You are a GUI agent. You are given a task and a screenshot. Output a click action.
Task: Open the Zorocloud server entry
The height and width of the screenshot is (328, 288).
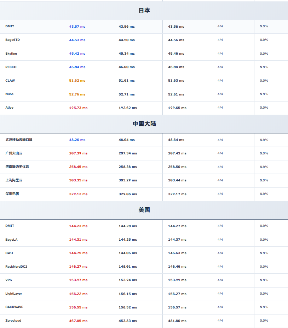[13, 321]
